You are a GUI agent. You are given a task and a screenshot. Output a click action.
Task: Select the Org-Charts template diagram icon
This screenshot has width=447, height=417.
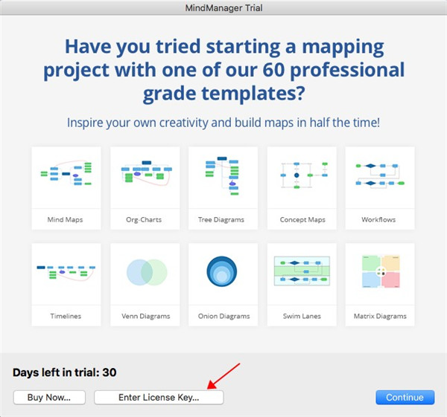pos(147,173)
